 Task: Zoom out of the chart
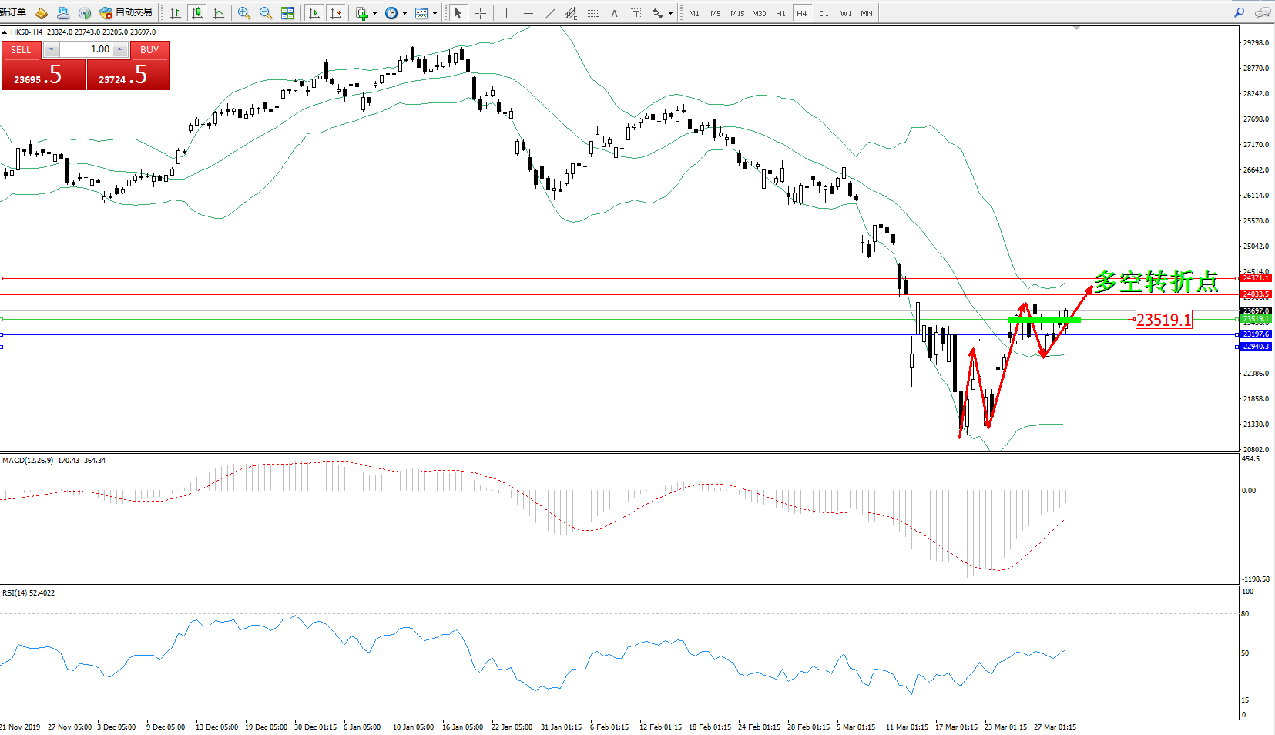pyautogui.click(x=266, y=13)
